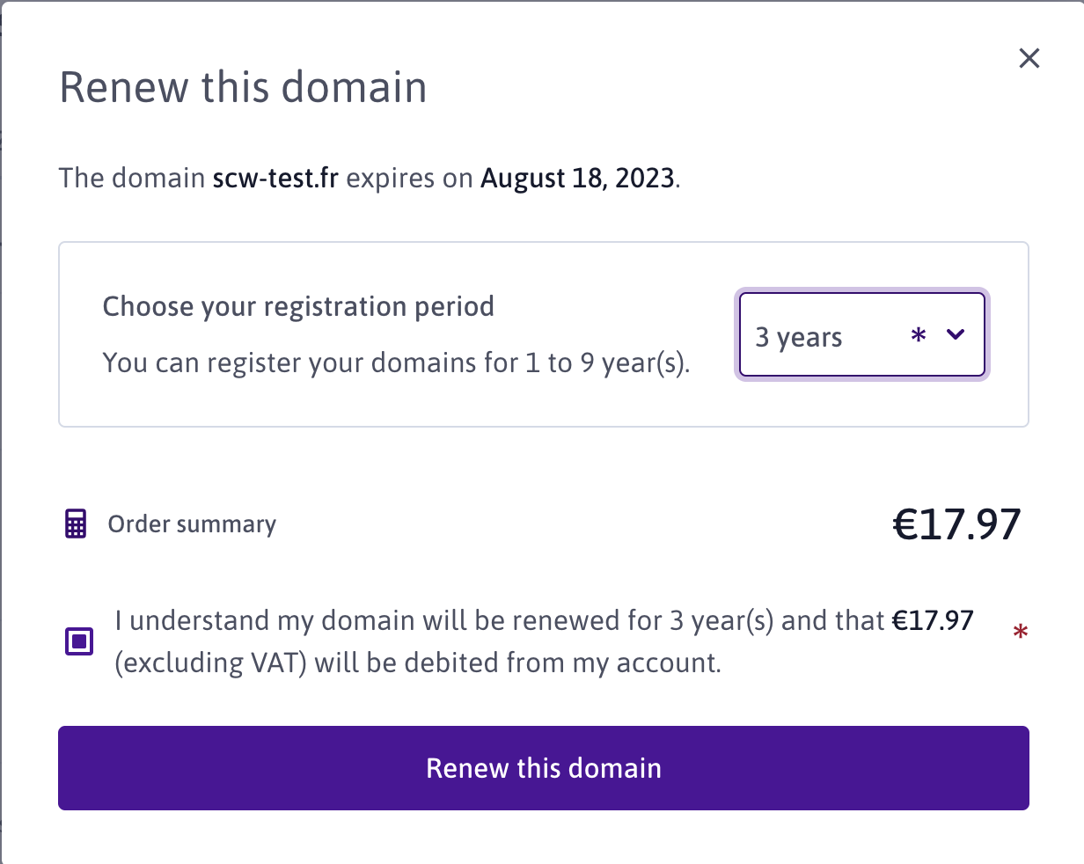
Task: Click the scw-test.fr domain name
Action: 275,179
